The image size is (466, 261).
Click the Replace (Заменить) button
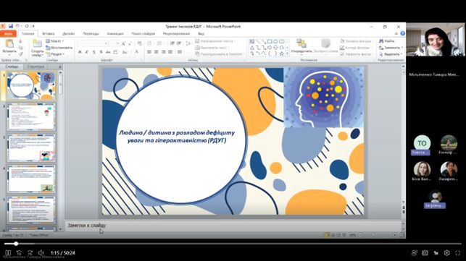pos(391,48)
